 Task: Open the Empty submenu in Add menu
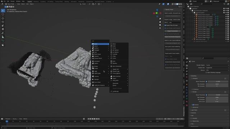pos(100,66)
